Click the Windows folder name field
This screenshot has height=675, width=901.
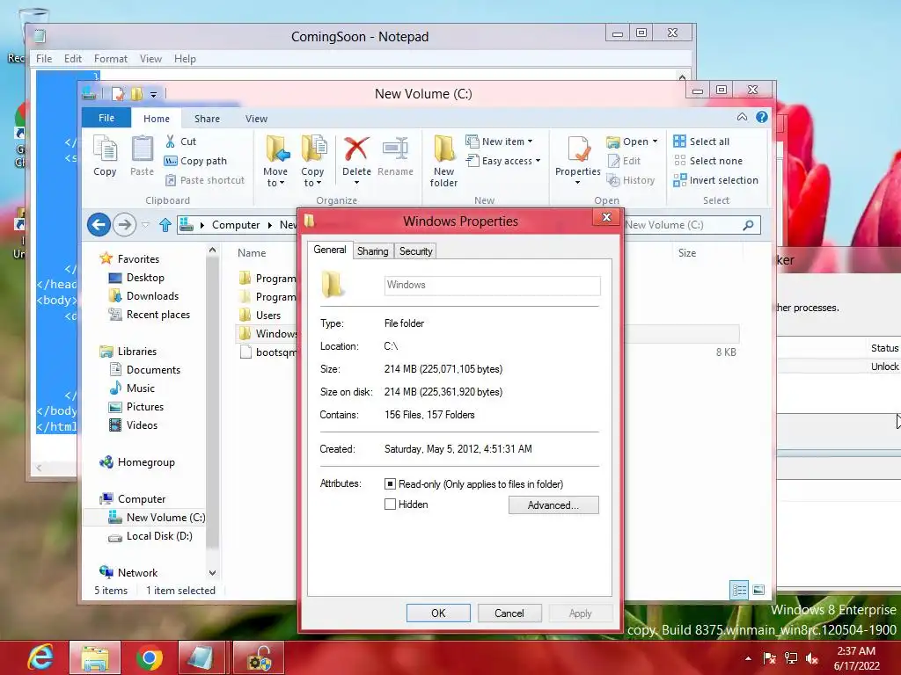[x=493, y=286]
